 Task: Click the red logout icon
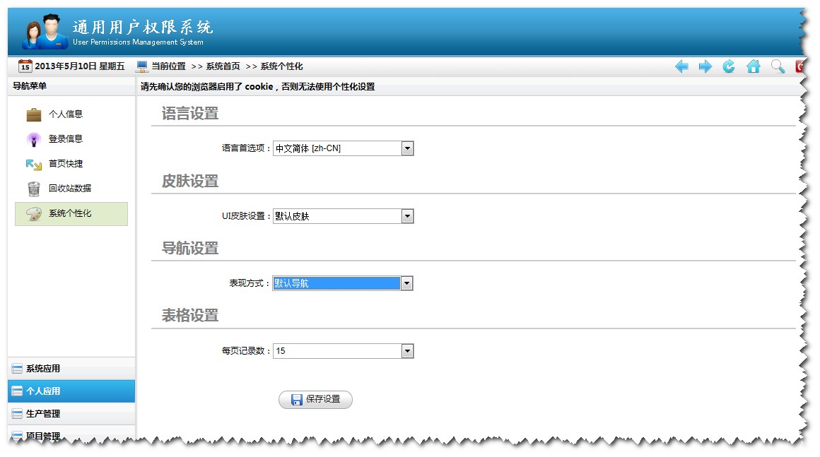tap(801, 66)
